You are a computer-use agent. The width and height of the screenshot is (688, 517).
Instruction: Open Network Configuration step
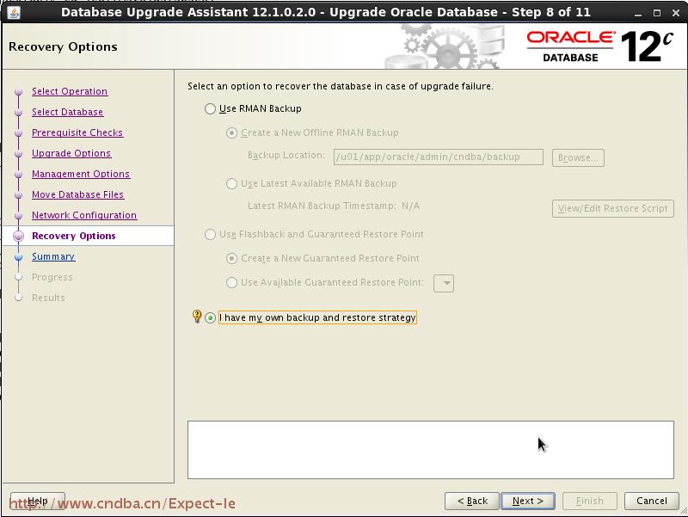(84, 215)
